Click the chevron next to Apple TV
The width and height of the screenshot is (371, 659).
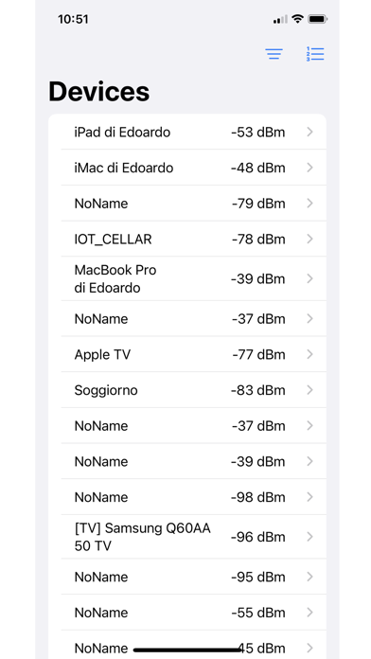pyautogui.click(x=310, y=354)
